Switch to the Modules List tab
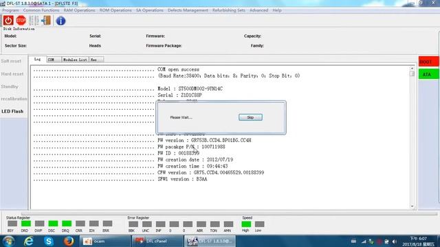Image resolution: width=440 pixels, height=247 pixels. pyautogui.click(x=75, y=60)
